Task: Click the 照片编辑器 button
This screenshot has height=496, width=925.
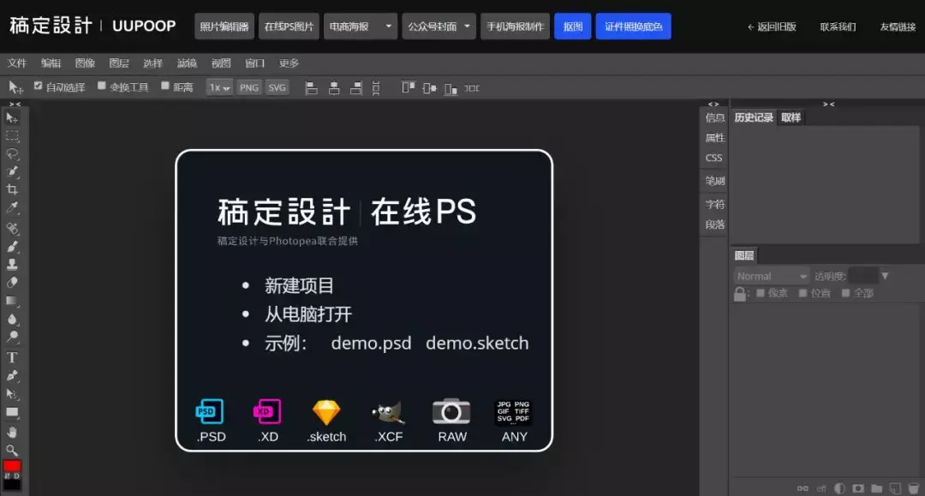Action: (x=224, y=27)
